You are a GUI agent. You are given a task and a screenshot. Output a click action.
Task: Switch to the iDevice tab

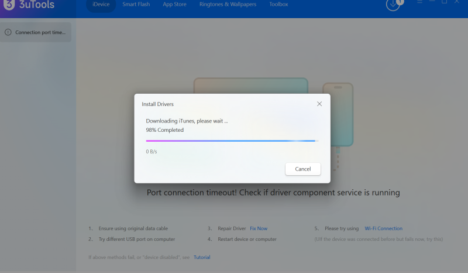pyautogui.click(x=101, y=5)
